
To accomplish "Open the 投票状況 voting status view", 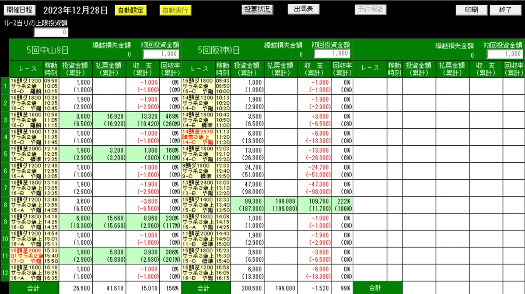I will pos(258,10).
